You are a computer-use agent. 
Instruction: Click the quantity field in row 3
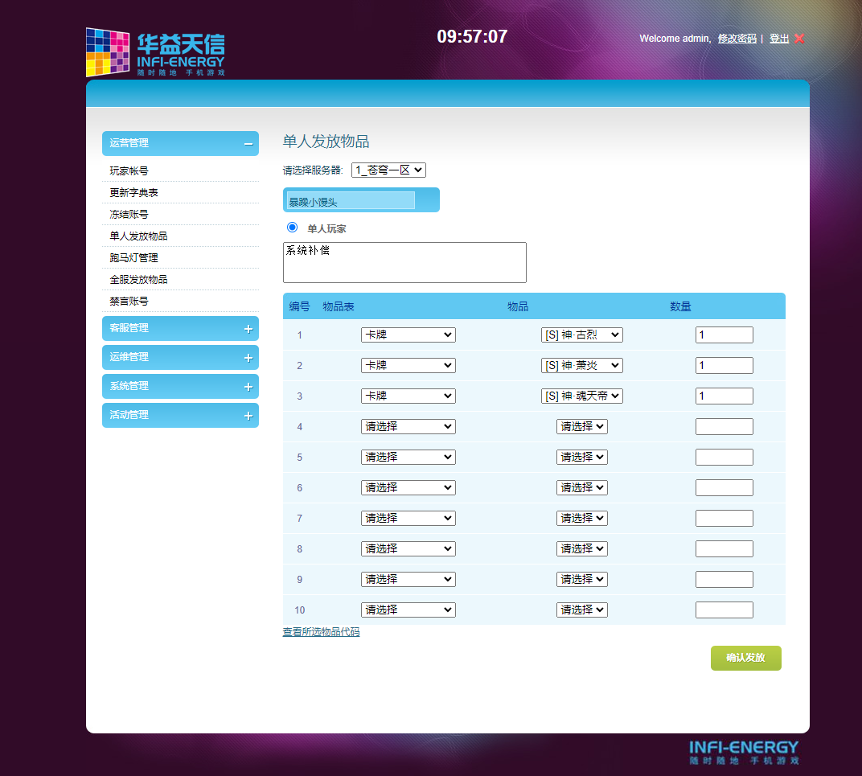(724, 396)
